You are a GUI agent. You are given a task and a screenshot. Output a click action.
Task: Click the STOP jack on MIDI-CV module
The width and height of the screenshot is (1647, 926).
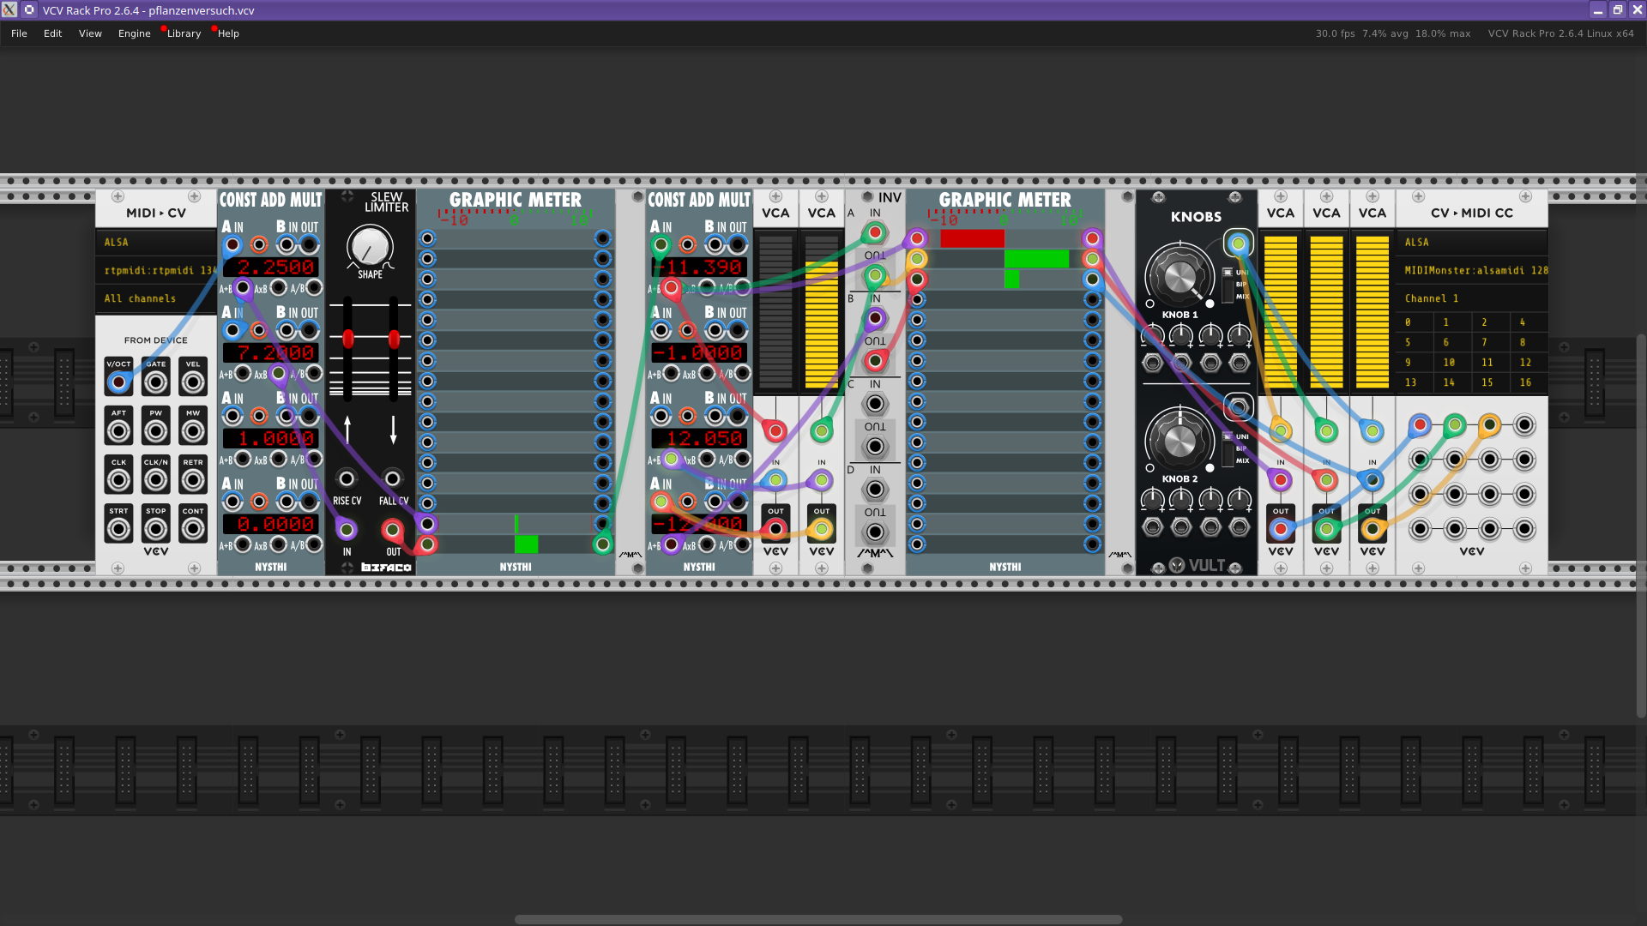(x=155, y=529)
